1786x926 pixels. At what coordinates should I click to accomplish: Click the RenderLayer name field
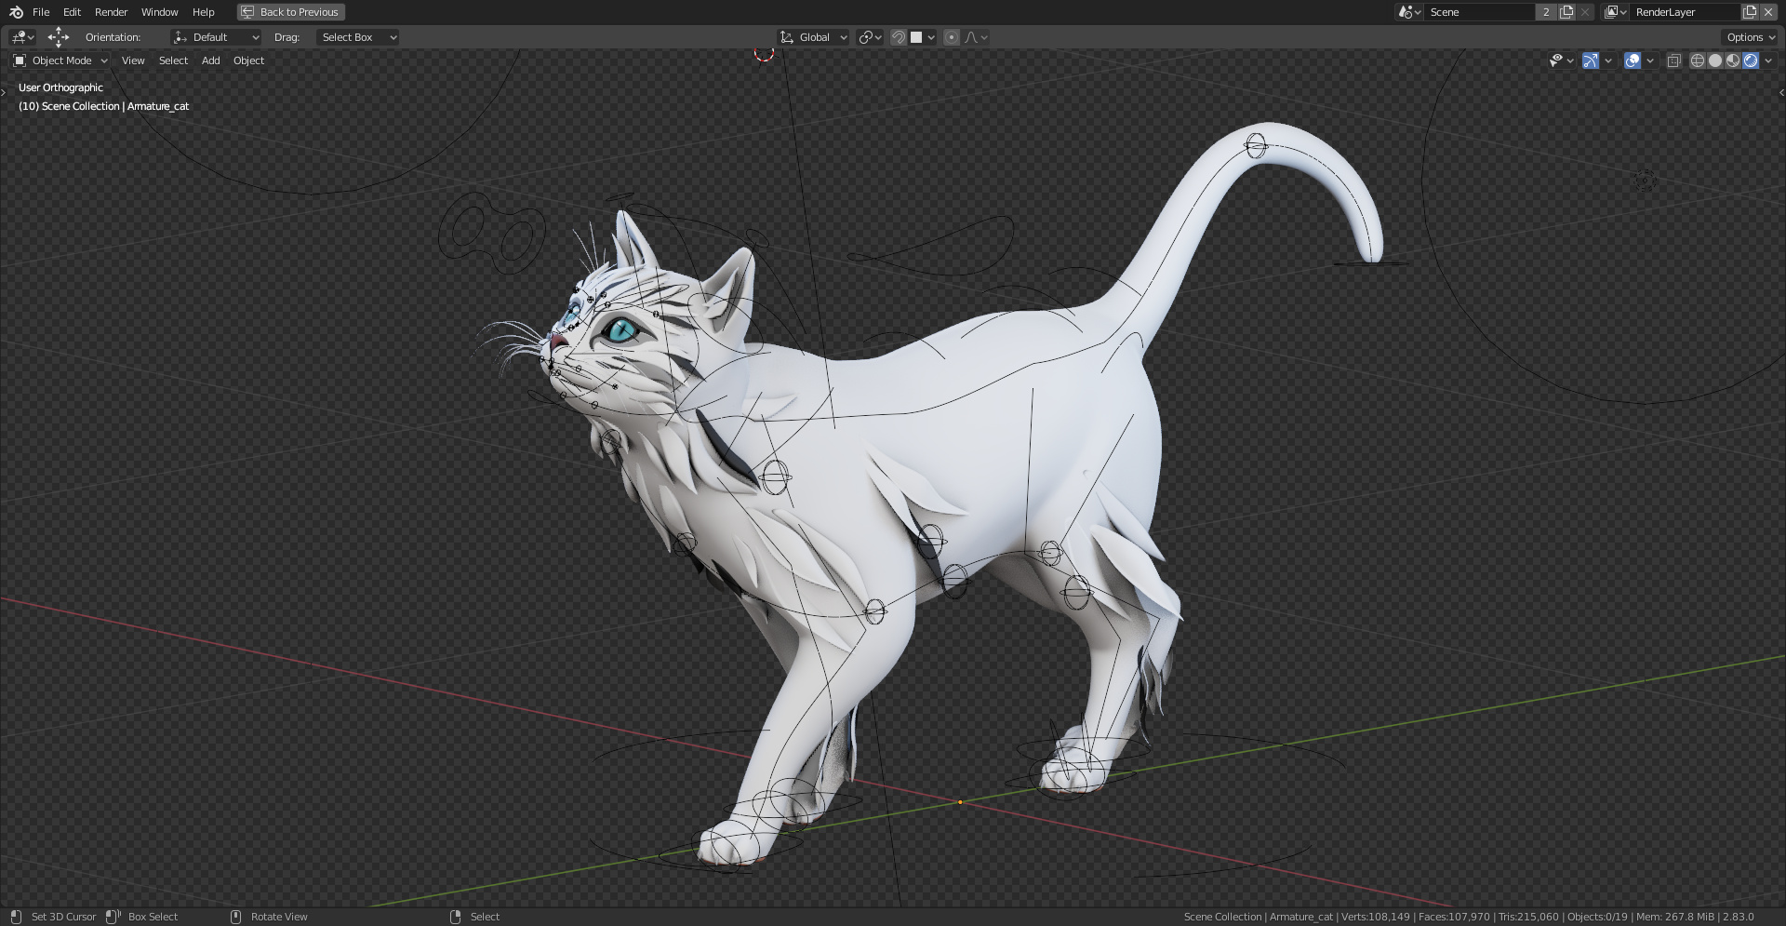point(1685,12)
